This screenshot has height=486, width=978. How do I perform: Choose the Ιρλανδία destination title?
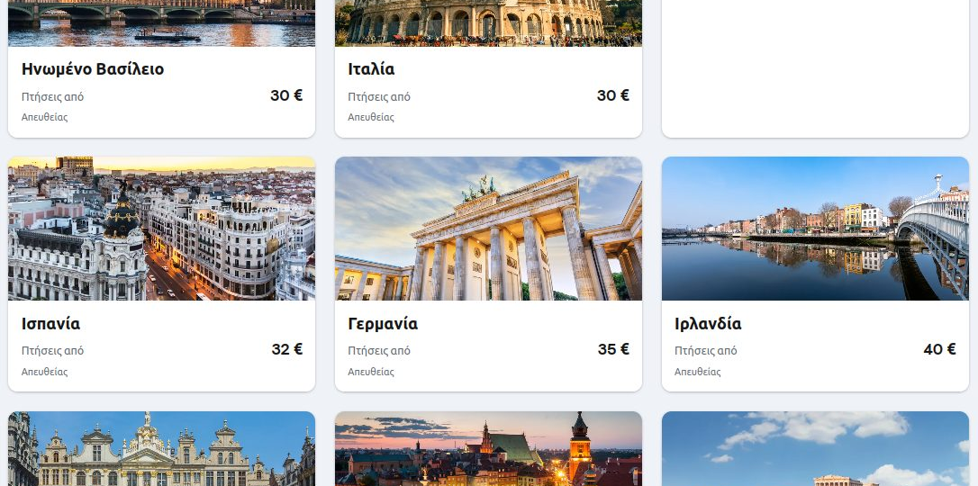(x=708, y=324)
